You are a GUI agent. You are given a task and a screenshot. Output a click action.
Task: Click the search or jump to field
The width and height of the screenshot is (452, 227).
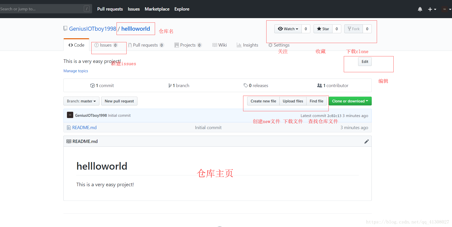46,9
